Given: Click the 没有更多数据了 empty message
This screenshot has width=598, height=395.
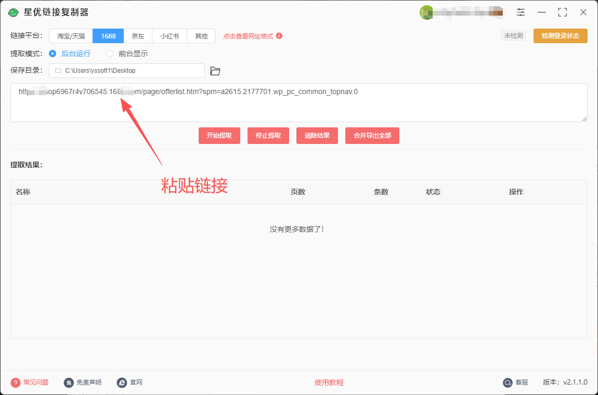Looking at the screenshot, I should (x=297, y=229).
